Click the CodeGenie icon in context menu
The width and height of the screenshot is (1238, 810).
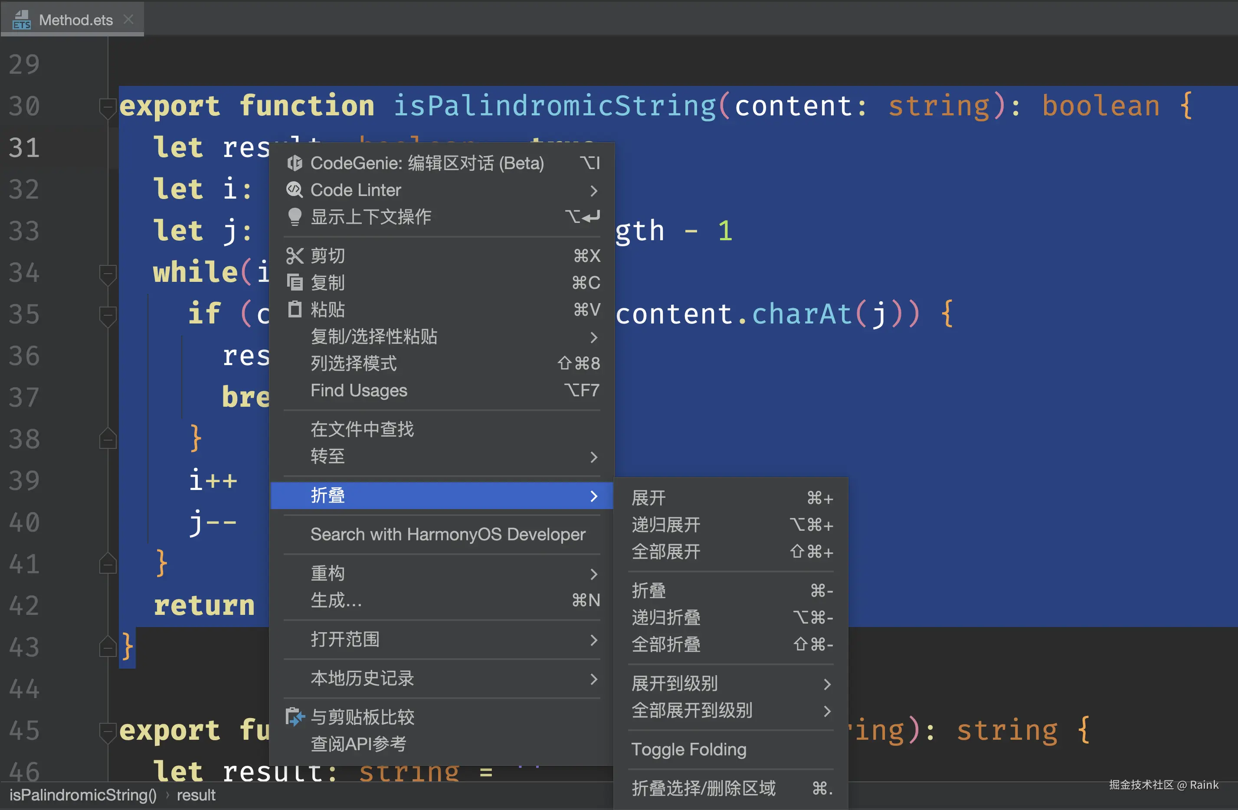coord(295,163)
